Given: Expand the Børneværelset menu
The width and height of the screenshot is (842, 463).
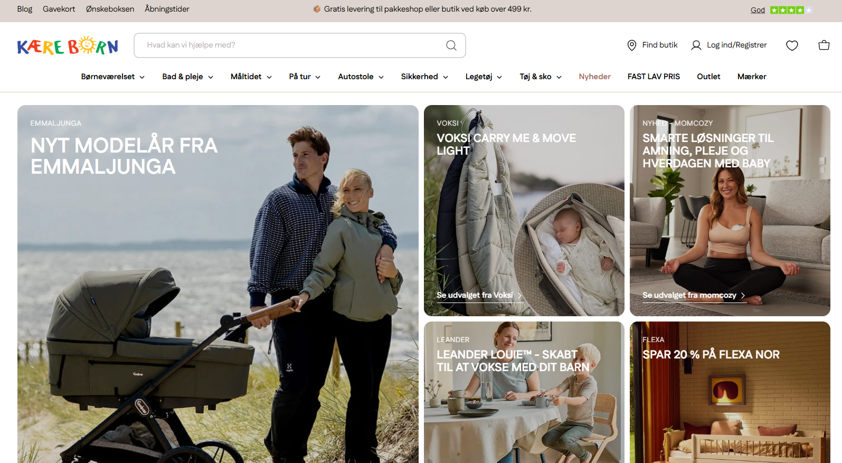Looking at the screenshot, I should (112, 77).
